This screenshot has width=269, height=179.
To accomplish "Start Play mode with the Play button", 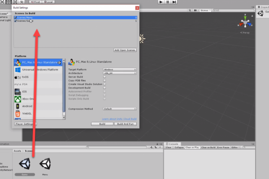I will click(x=161, y=2).
